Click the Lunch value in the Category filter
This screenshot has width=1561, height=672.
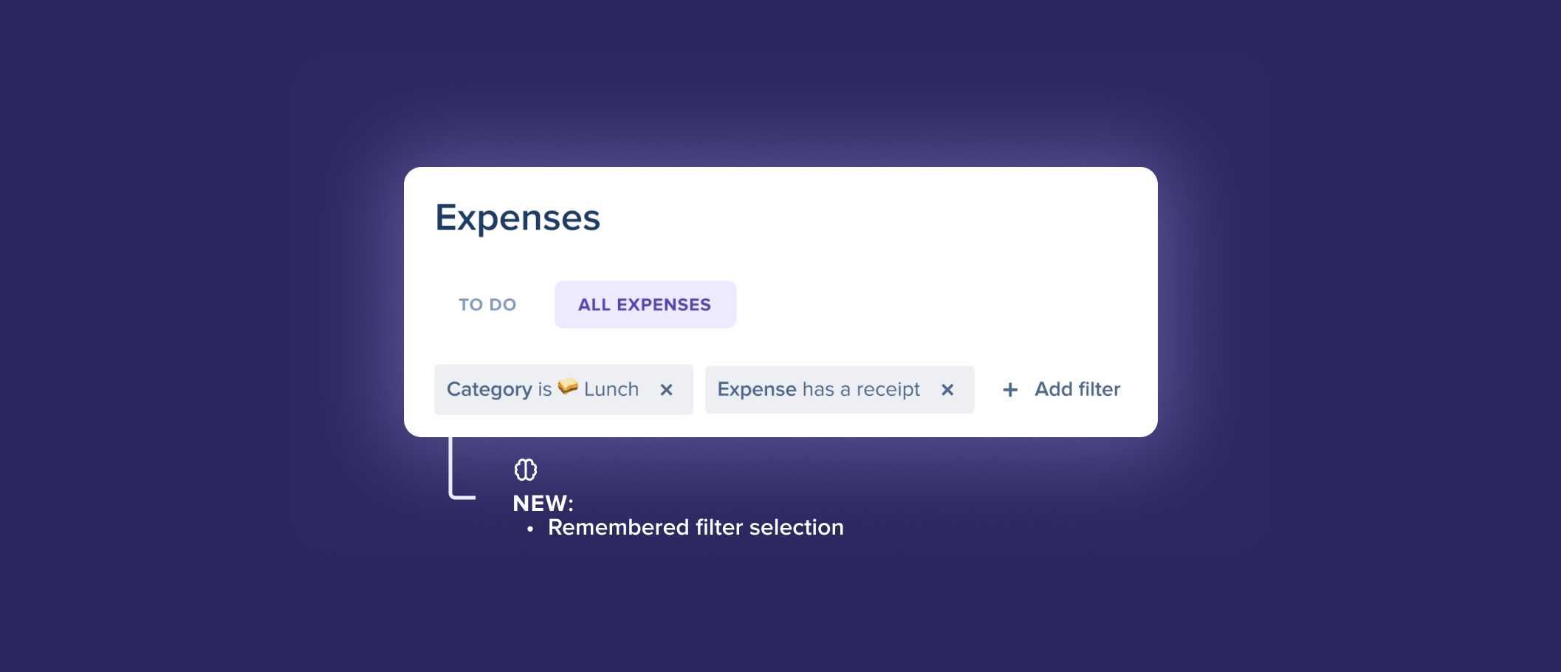pos(611,390)
